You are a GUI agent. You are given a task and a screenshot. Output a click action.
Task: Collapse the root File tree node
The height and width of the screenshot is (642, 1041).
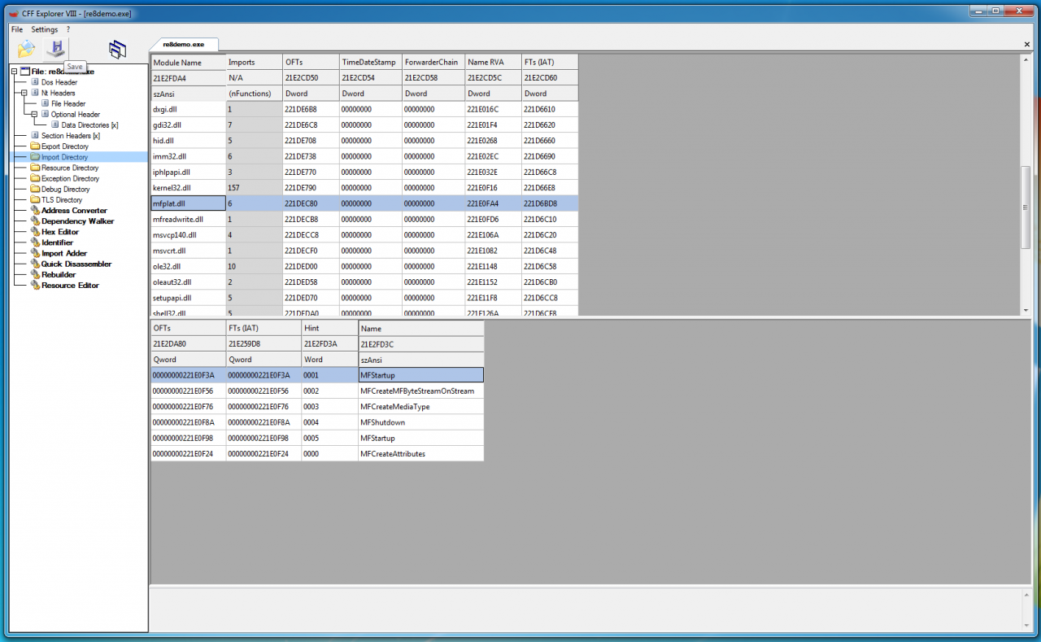(14, 72)
